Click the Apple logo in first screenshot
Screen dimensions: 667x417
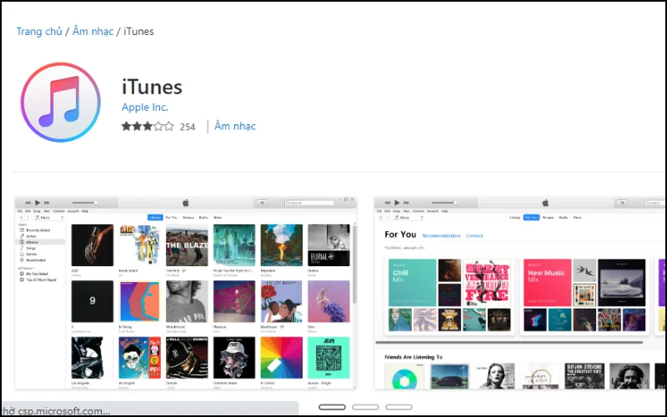pos(185,203)
